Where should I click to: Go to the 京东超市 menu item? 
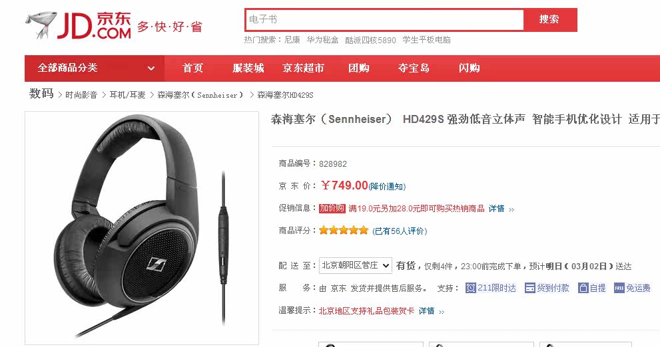pos(303,68)
